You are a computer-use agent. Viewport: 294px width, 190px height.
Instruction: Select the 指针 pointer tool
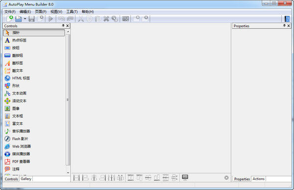pos(34,33)
